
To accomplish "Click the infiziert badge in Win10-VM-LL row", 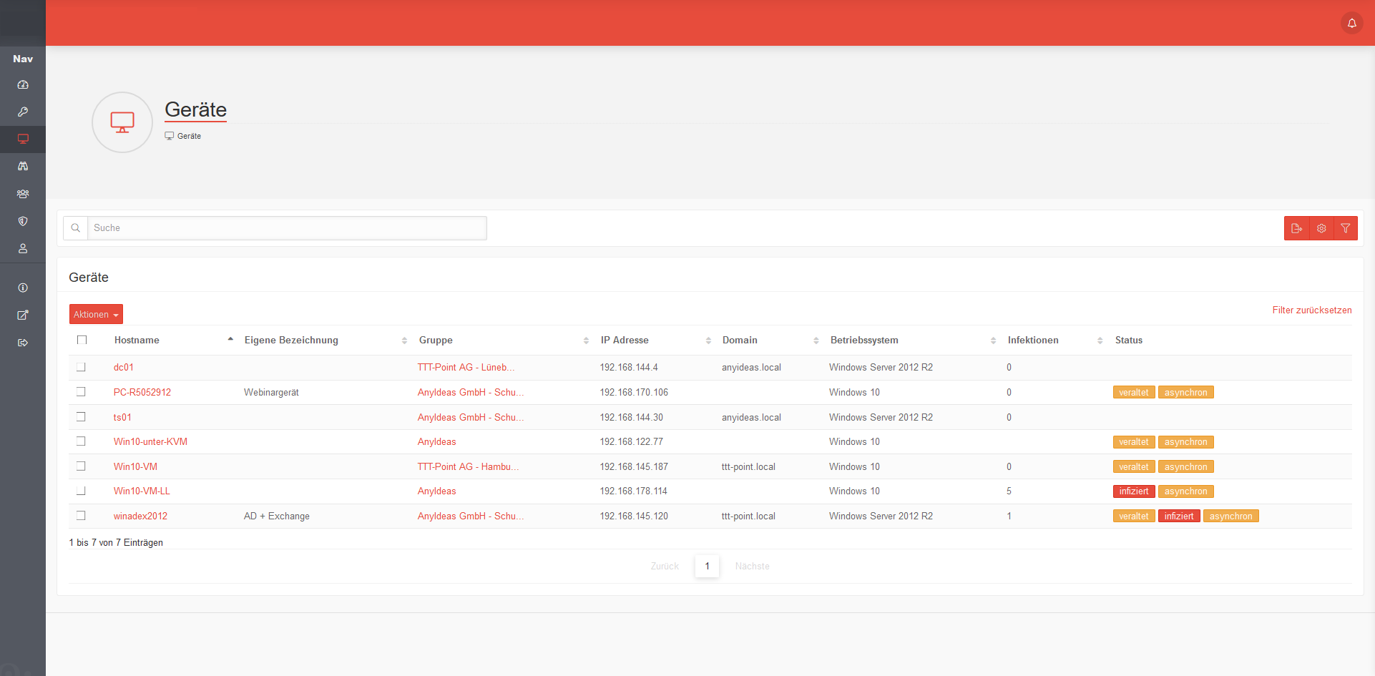I will tap(1134, 491).
